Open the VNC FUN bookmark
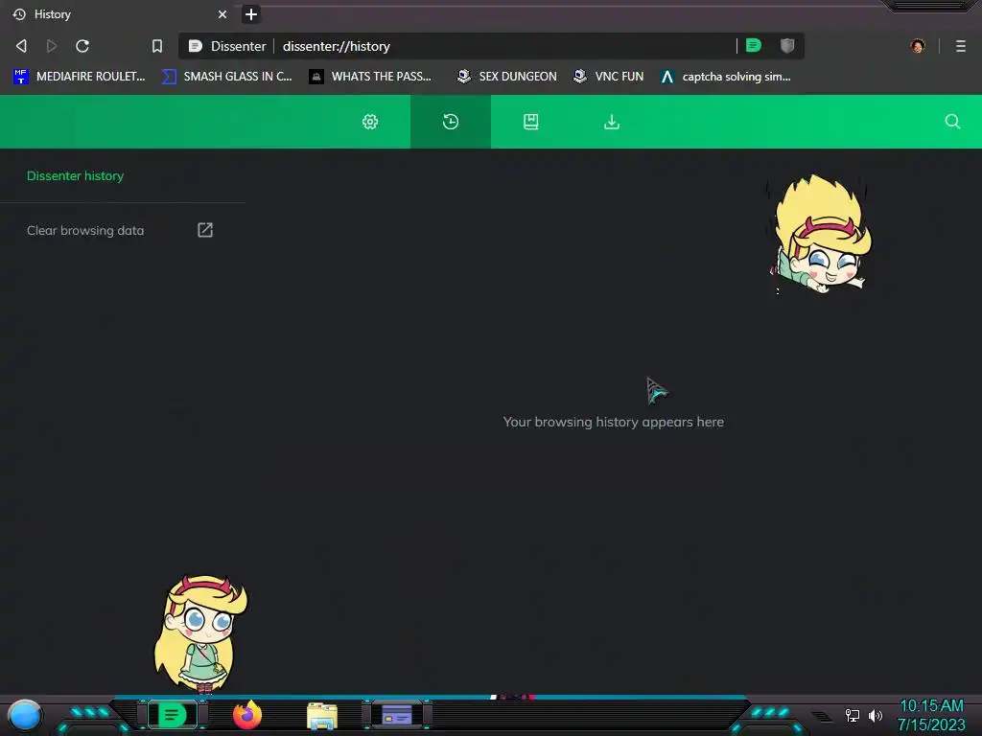Viewport: 982px width, 736px height. pyautogui.click(x=609, y=77)
